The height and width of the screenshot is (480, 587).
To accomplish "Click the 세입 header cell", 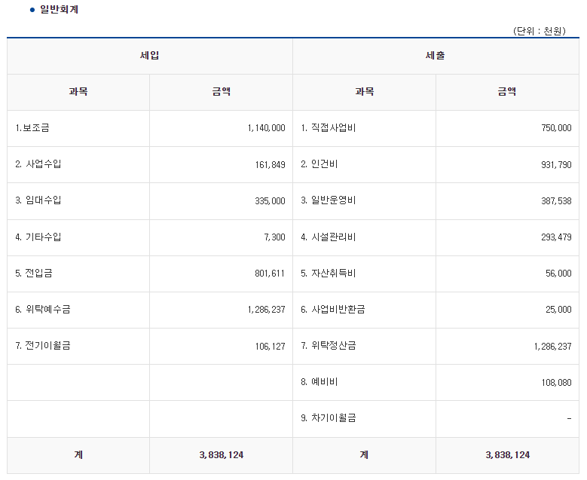I will 150,56.
